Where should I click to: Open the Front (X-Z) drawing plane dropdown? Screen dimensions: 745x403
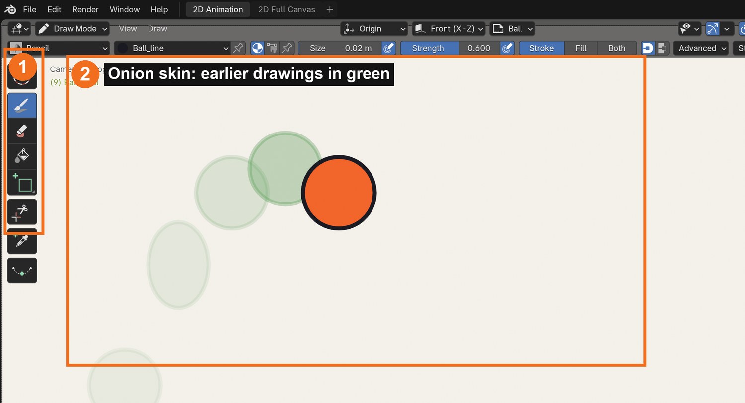448,29
